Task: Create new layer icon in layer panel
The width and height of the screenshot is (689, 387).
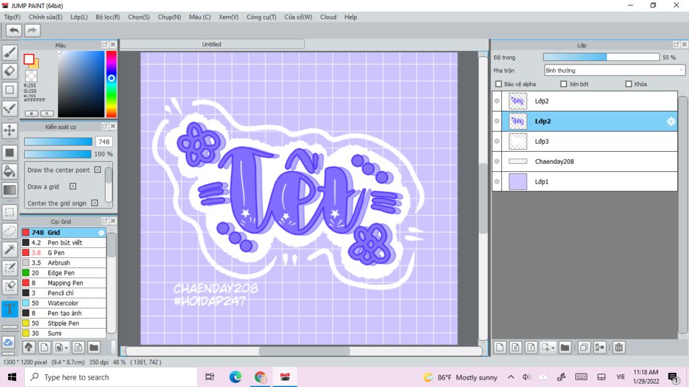Action: pyautogui.click(x=500, y=347)
